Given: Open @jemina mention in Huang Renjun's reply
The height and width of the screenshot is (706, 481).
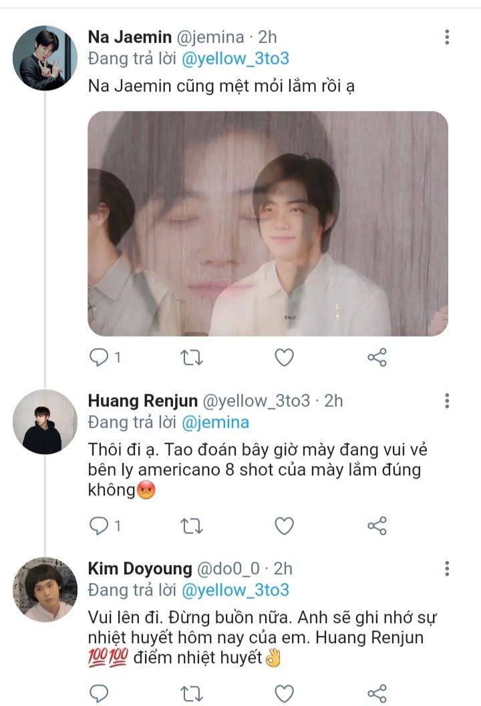Looking at the screenshot, I should click(x=215, y=423).
